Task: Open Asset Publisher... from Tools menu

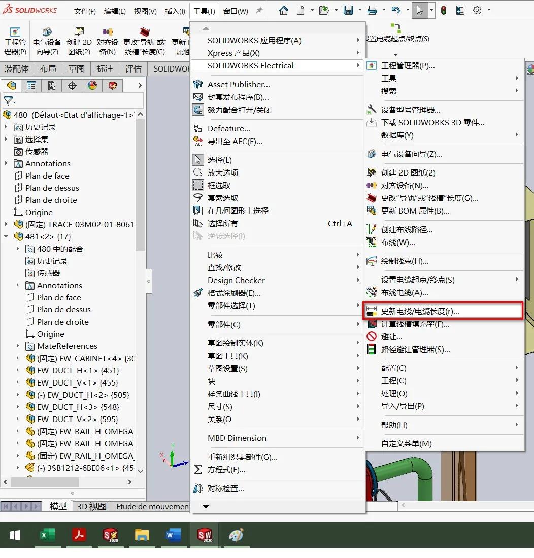Action: (276, 84)
